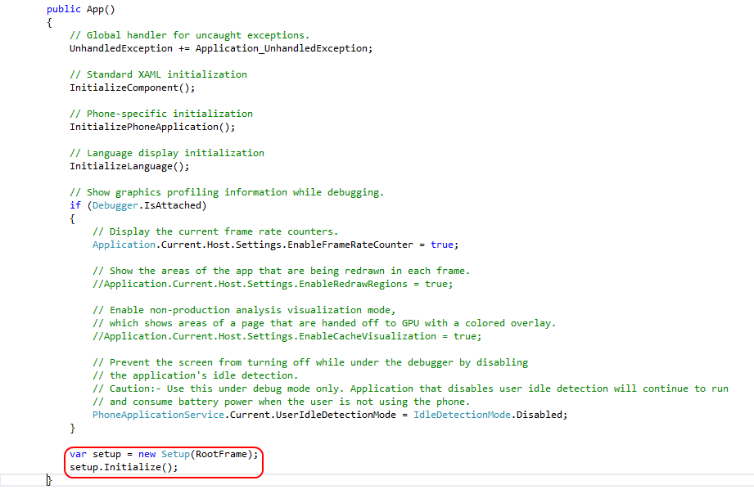Select the RootFrame argument
Screen dimensions: 754x494
coord(221,454)
